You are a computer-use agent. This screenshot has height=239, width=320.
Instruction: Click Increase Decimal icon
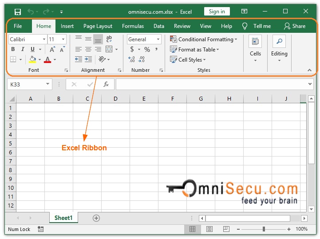132,59
